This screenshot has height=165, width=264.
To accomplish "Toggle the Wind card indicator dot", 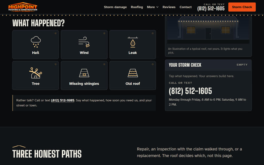I will pos(104,33).
